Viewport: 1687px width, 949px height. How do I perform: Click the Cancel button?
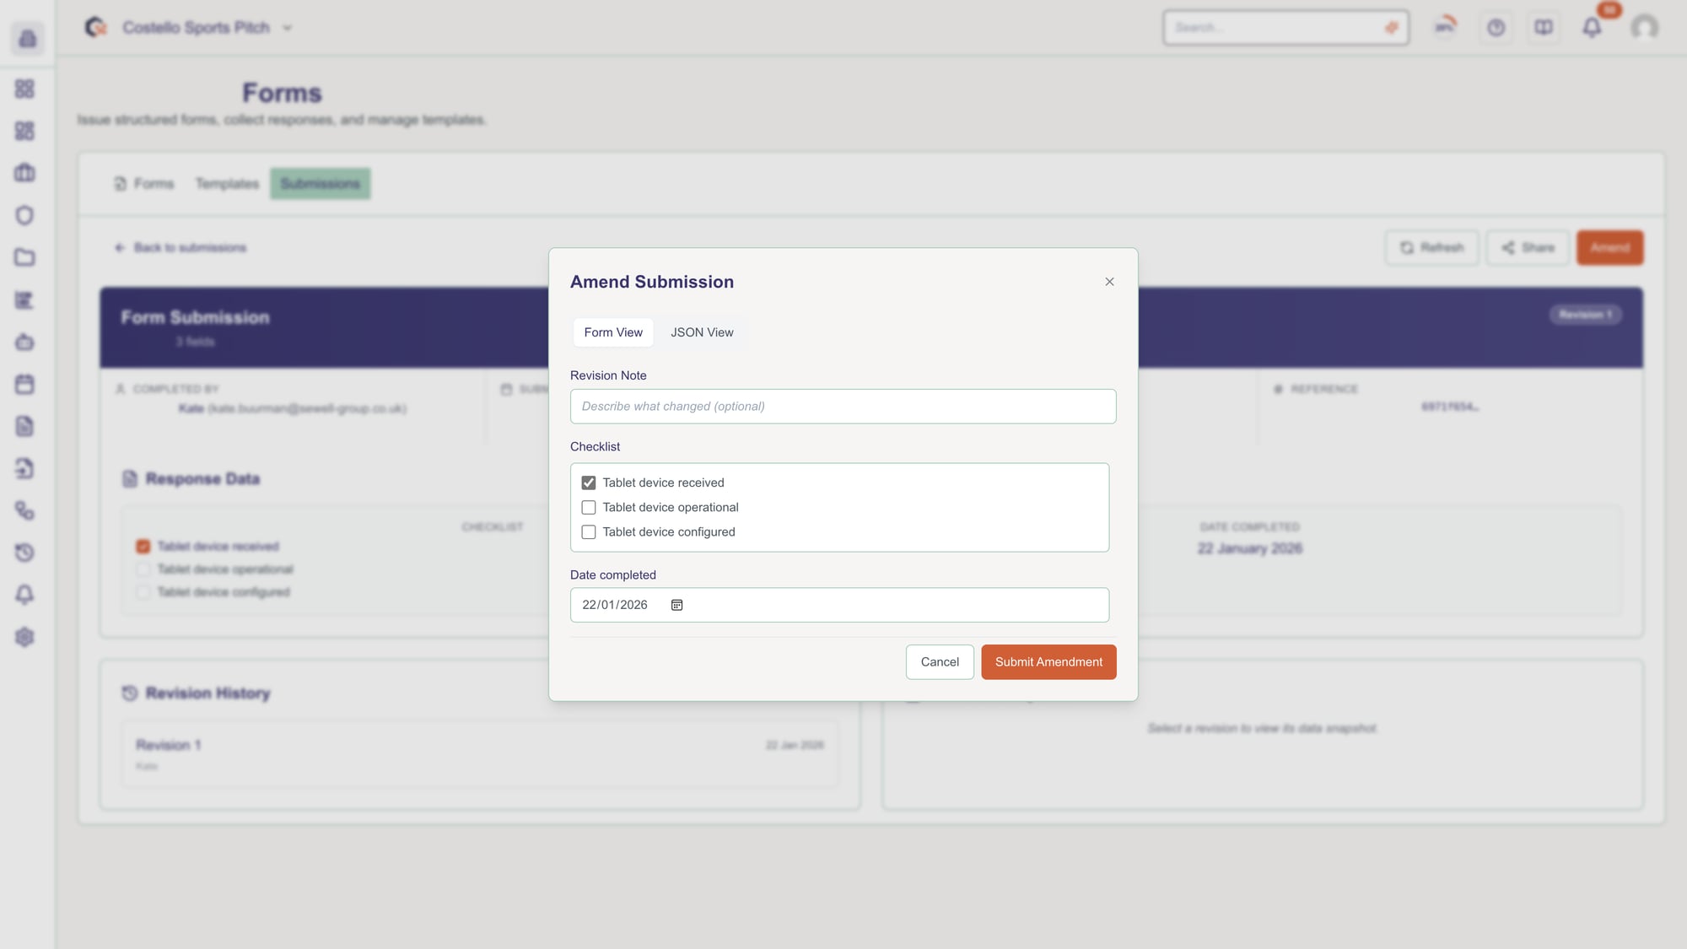[x=940, y=662]
